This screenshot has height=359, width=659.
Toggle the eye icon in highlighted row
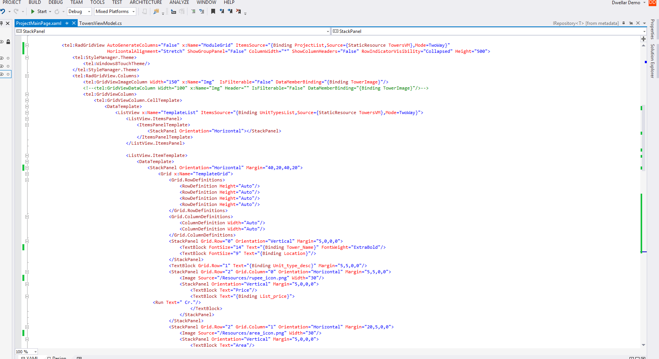click(2, 74)
